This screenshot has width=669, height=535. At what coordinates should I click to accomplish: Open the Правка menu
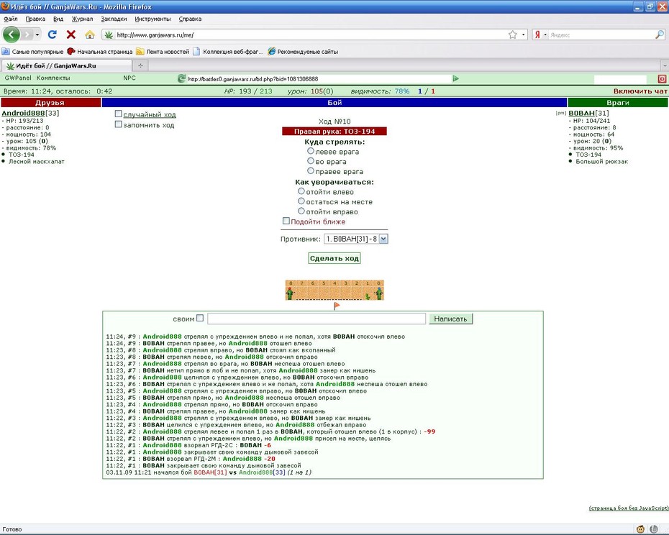pyautogui.click(x=35, y=19)
